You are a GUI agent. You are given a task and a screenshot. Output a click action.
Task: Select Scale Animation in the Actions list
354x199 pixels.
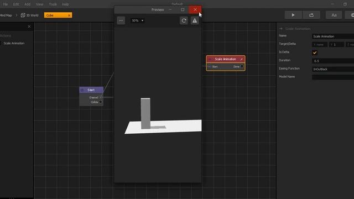coord(14,43)
